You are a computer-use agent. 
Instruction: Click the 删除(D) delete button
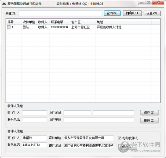[x=149, y=120]
